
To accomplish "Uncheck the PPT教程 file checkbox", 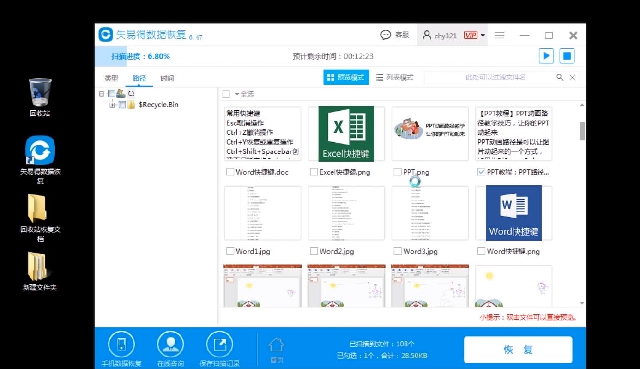I will (x=481, y=172).
